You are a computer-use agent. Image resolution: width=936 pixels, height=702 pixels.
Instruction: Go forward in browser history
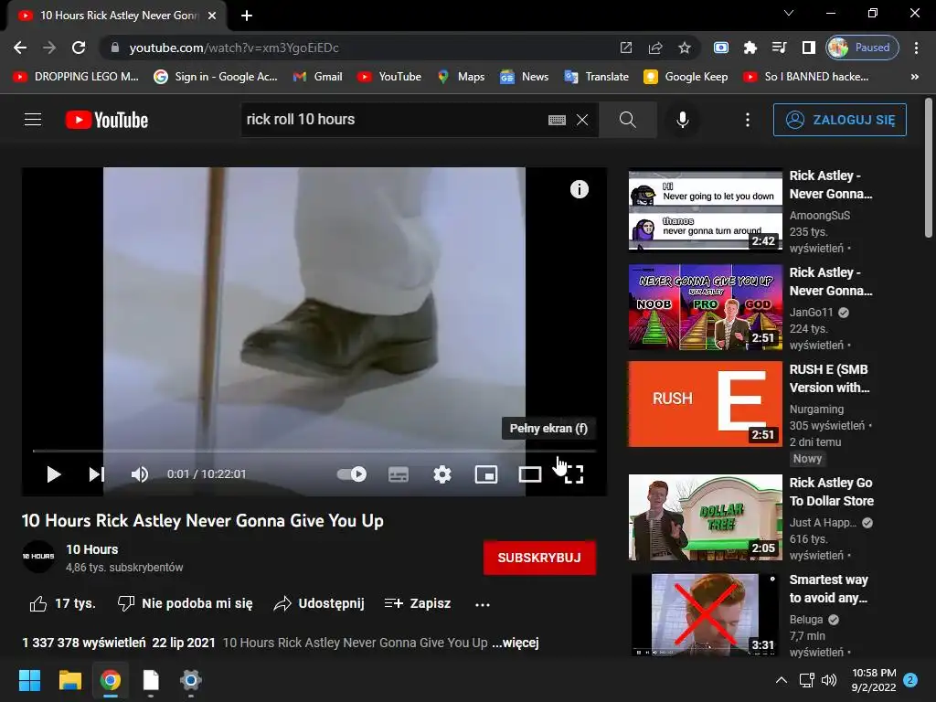(x=49, y=48)
